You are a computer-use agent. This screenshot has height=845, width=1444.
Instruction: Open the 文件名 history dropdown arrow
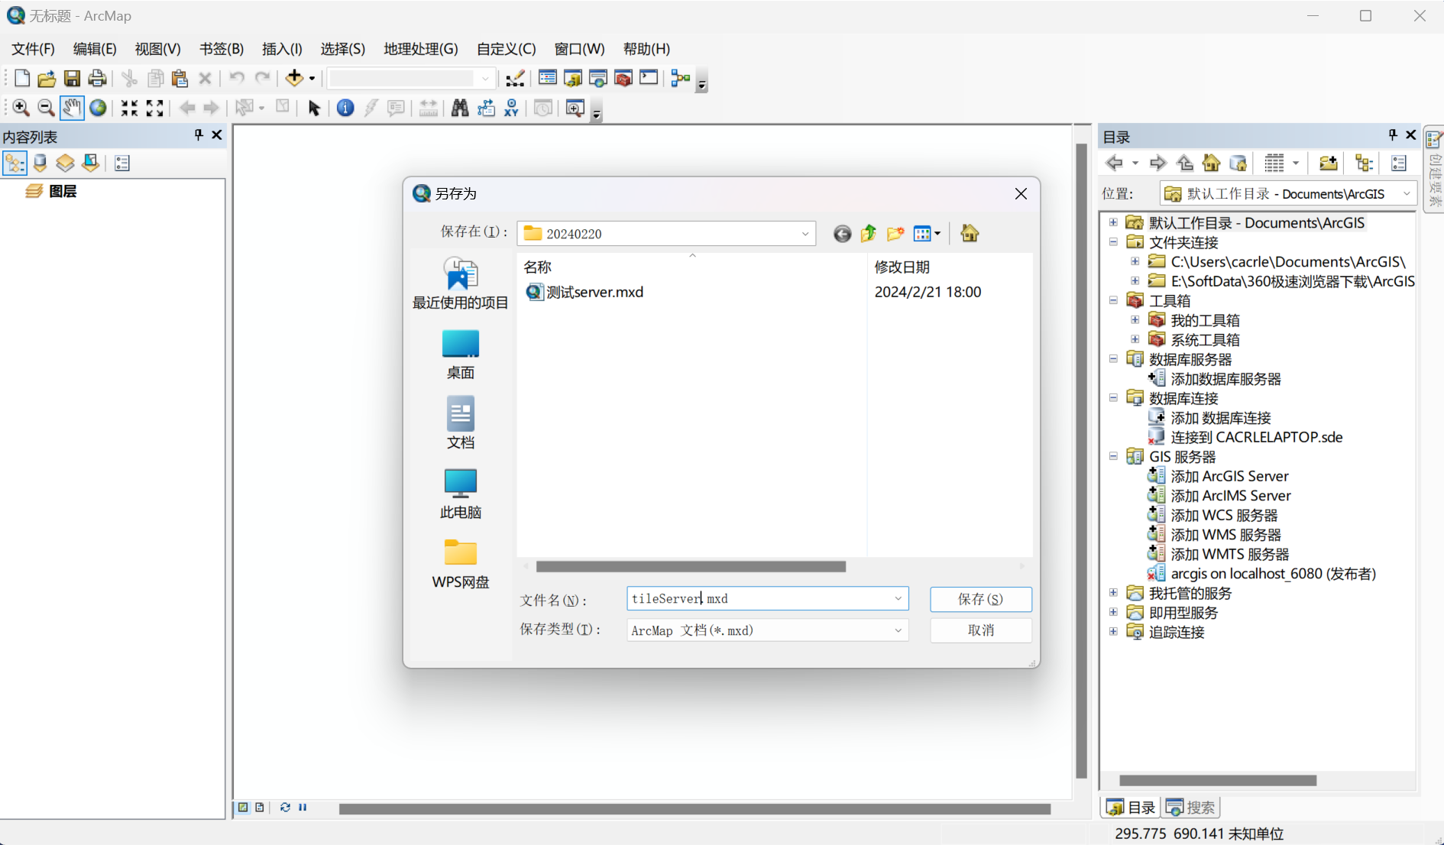click(898, 598)
